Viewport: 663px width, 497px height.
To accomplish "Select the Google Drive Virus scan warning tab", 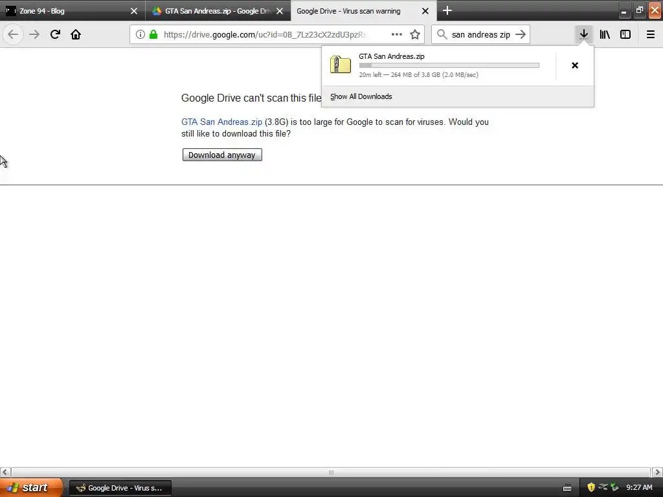I will [x=364, y=10].
